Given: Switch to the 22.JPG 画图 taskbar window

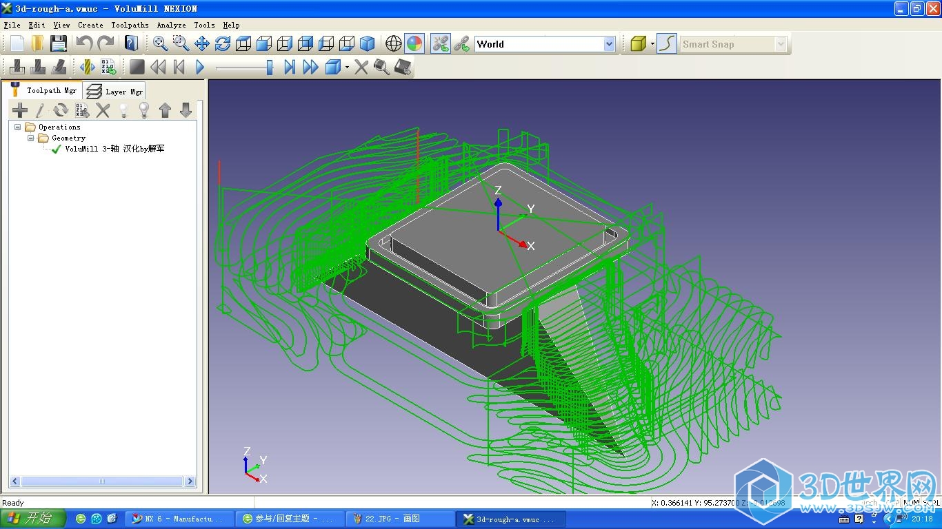Looking at the screenshot, I should click(400, 519).
